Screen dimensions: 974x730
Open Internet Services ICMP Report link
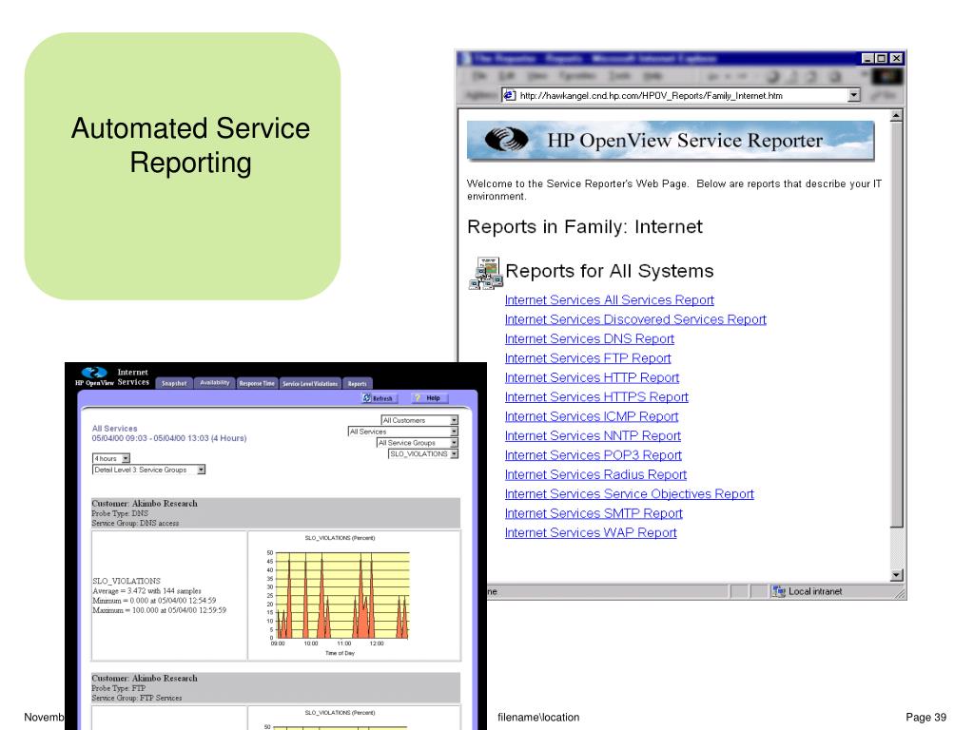tap(592, 416)
